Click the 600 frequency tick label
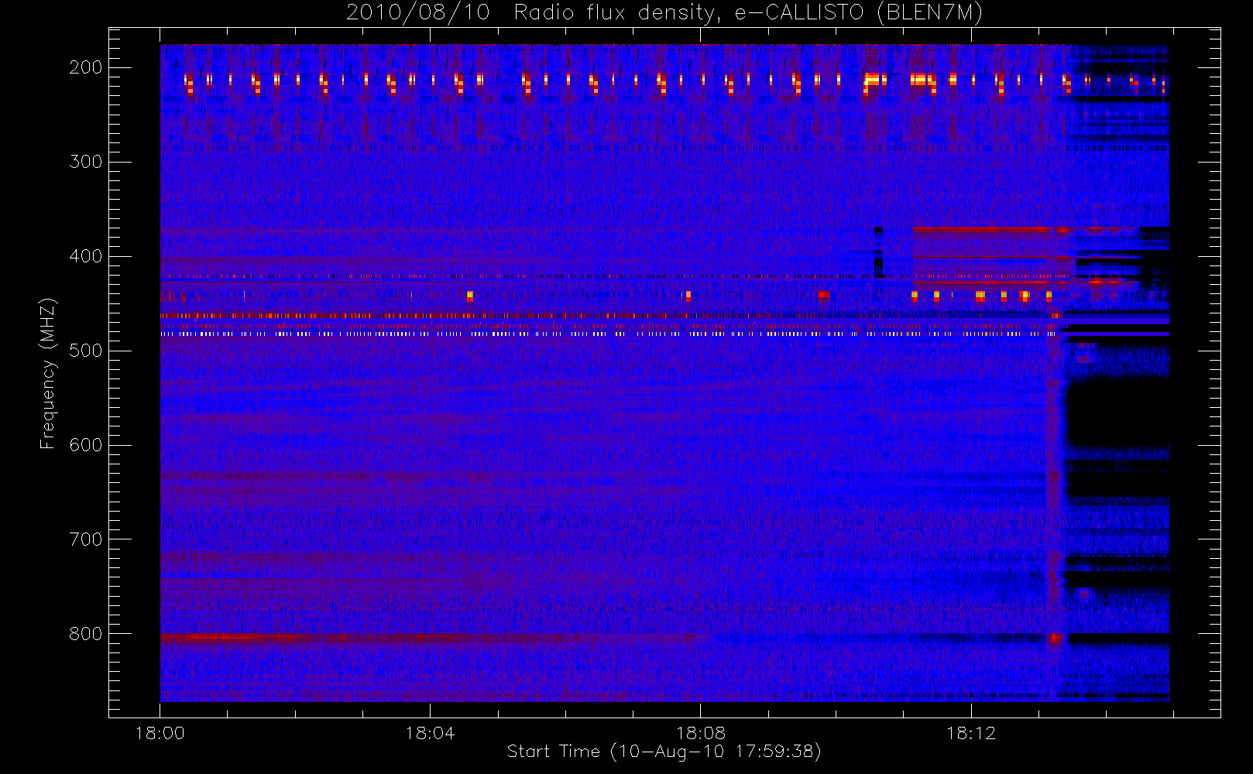 pos(86,445)
